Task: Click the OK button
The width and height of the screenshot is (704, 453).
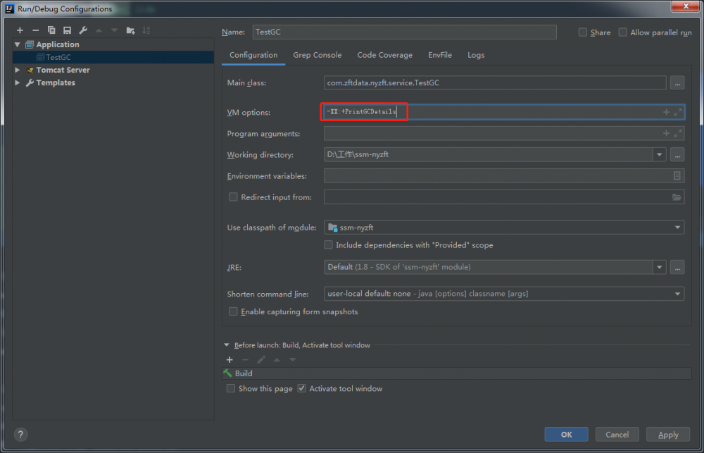Action: [566, 435]
